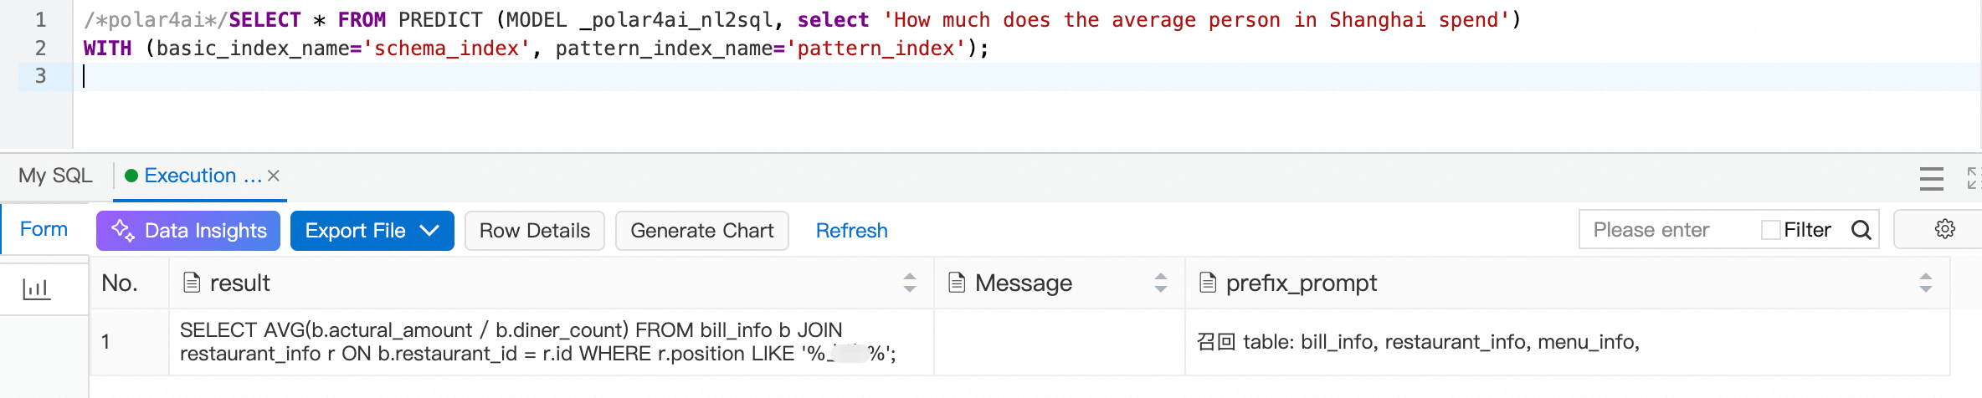Screen dimensions: 1982x398
Task: Open the settings gear icon
Action: coord(1944,229)
